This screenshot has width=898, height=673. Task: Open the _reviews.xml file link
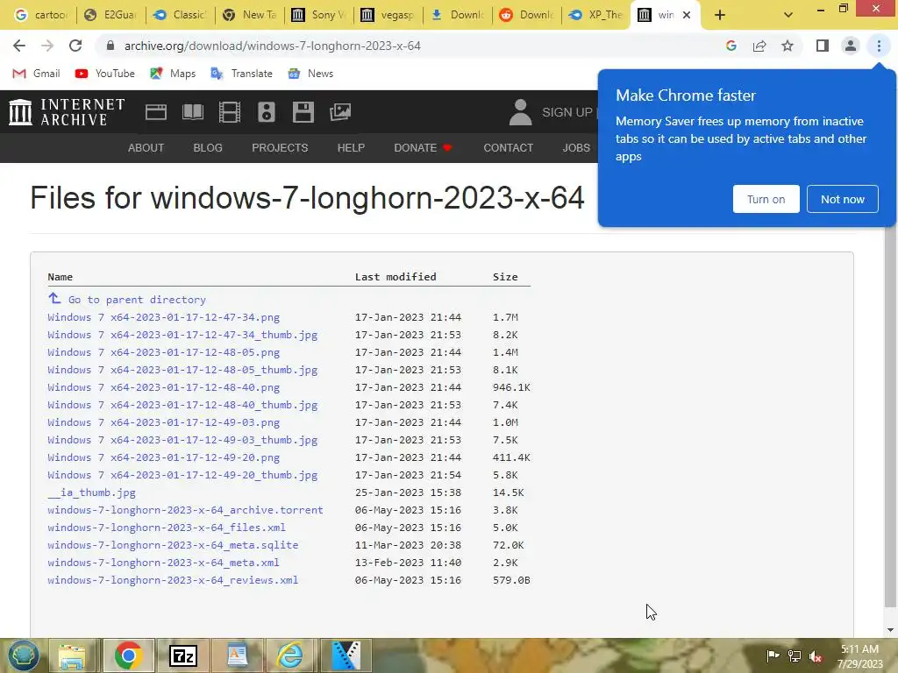coord(173,580)
